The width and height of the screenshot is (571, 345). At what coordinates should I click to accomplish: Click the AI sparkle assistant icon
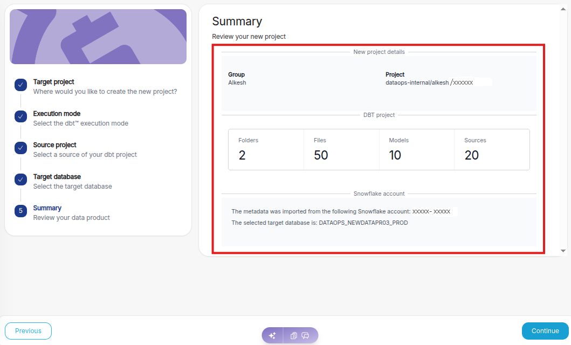pos(272,335)
